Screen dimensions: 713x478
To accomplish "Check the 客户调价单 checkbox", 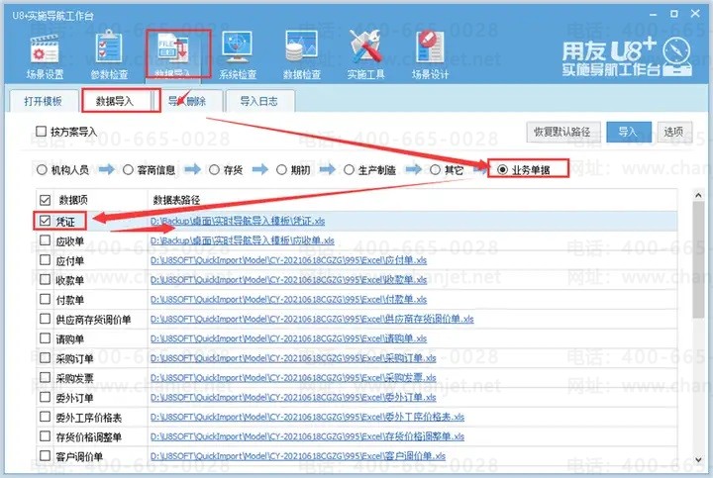I will (x=45, y=456).
